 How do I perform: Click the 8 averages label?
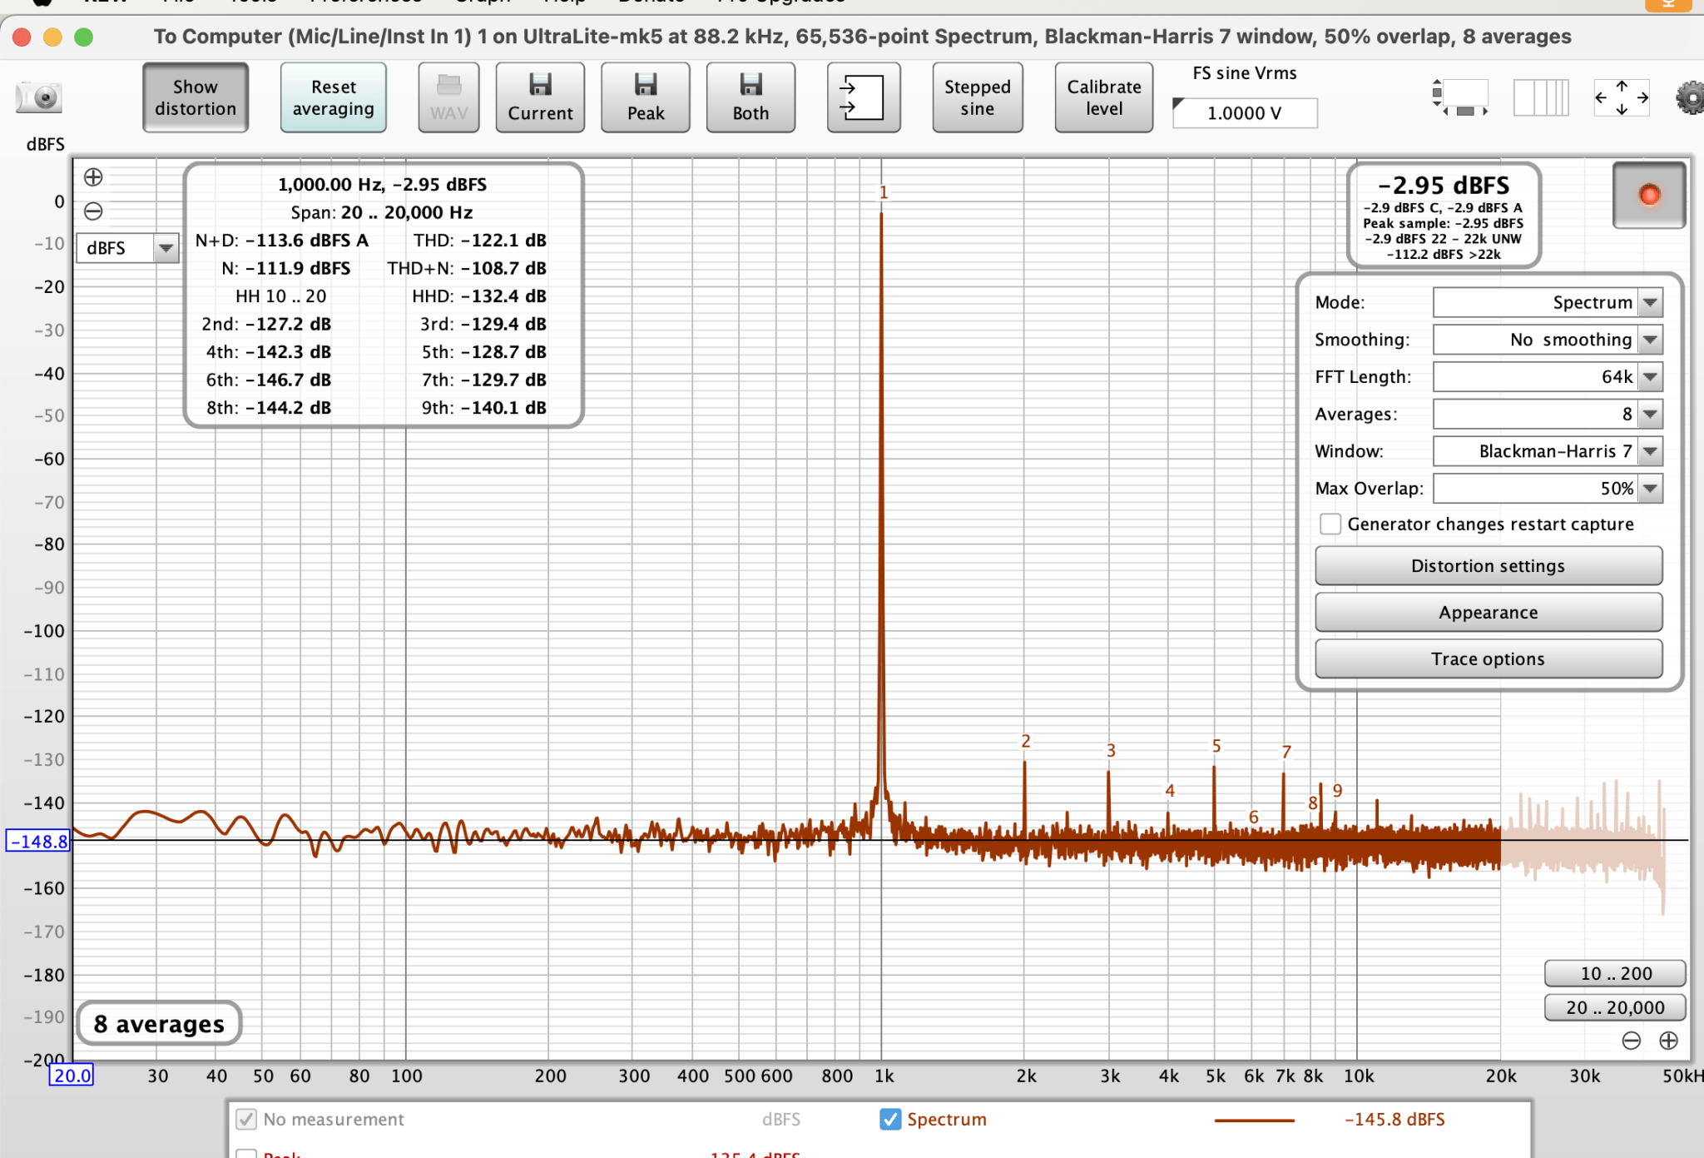tap(159, 1023)
